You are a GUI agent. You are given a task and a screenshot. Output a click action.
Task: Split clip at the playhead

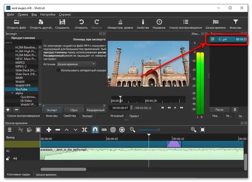(85, 130)
